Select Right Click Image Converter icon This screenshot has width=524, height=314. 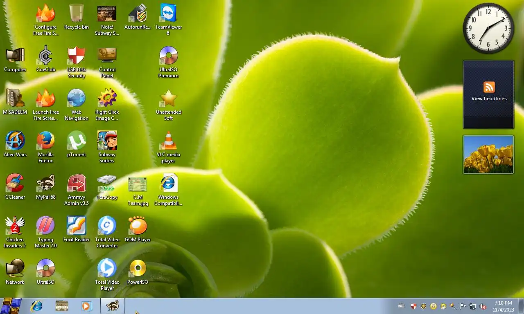107,105
